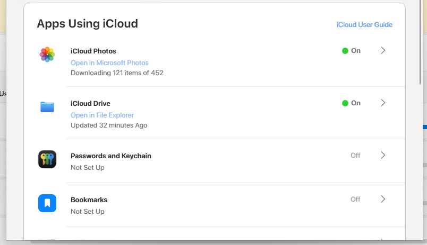Expand iCloud Drive settings chevron
Screen dimensions: 427x245
383,103
